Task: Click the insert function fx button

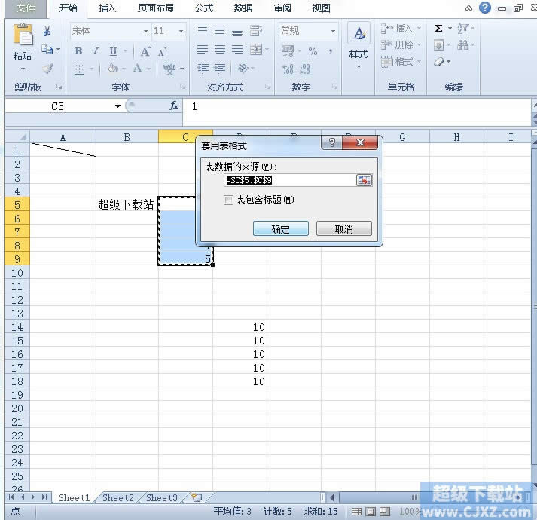Action: (x=174, y=106)
